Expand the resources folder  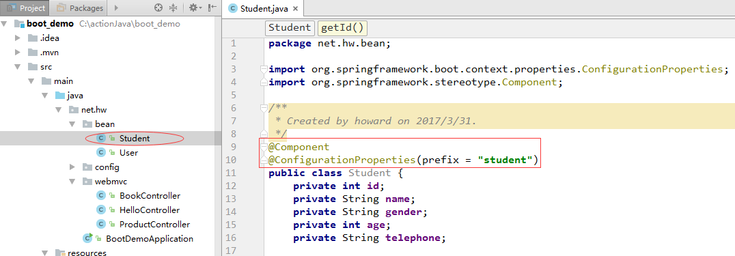click(45, 253)
